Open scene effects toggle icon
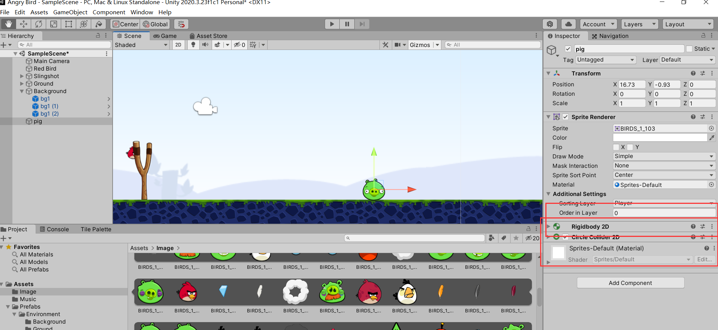The image size is (718, 330). point(217,45)
